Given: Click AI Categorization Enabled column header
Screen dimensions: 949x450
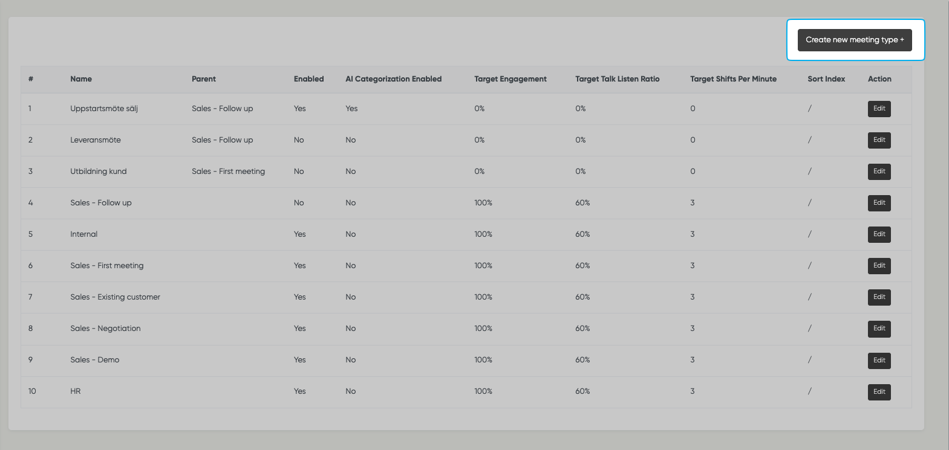Looking at the screenshot, I should [393, 79].
